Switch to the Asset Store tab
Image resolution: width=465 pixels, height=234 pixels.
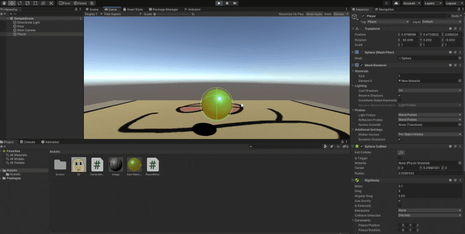pos(133,9)
